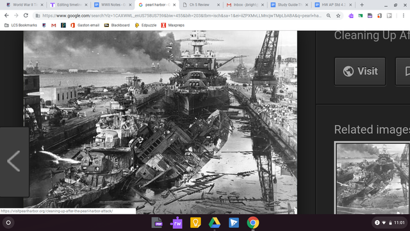Go back to the previous page
410x231 pixels.
point(6,15)
